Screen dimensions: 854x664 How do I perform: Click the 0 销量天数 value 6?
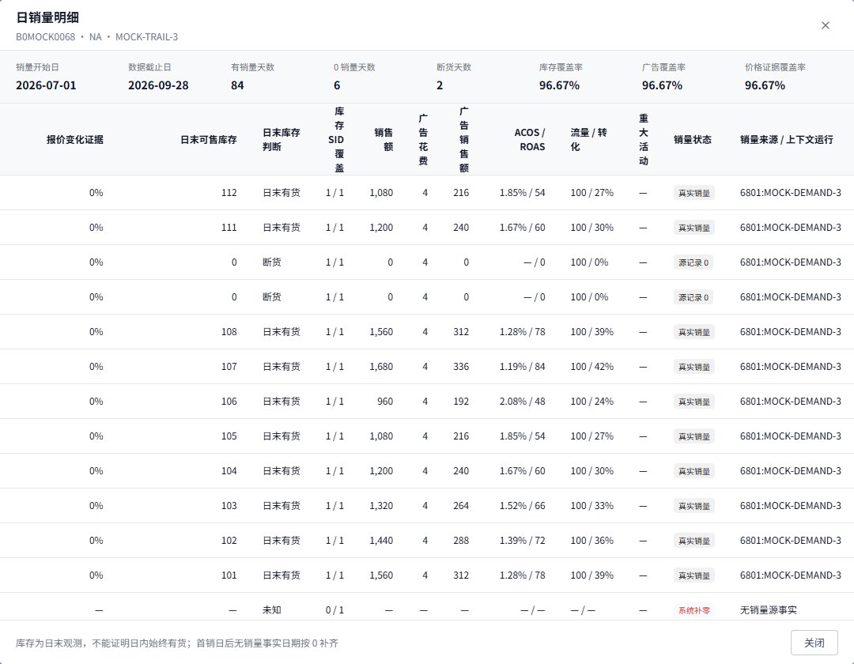(337, 85)
